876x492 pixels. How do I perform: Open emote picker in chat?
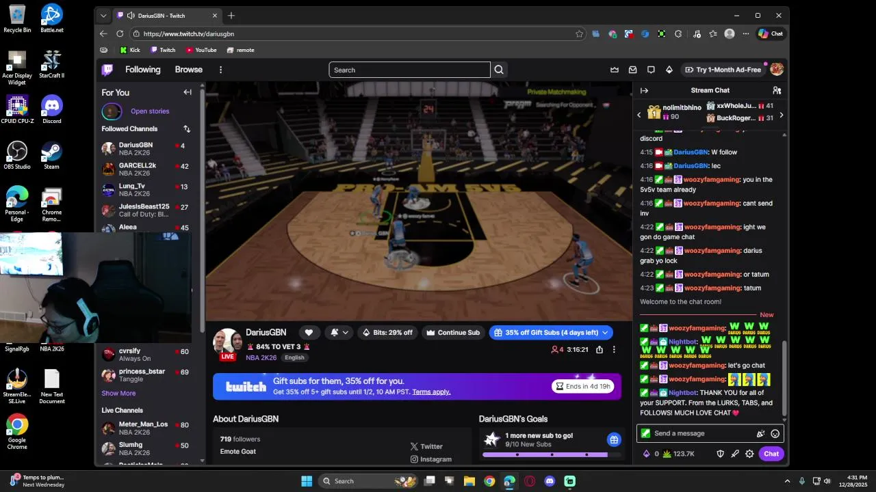(775, 433)
